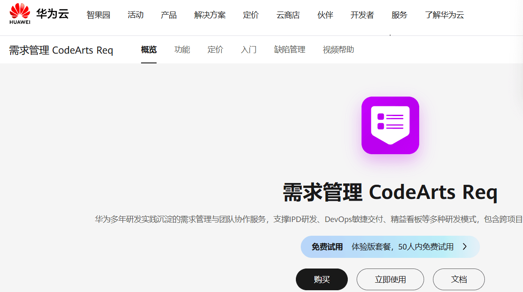Go to 定价 in the top navigation bar

pos(251,15)
